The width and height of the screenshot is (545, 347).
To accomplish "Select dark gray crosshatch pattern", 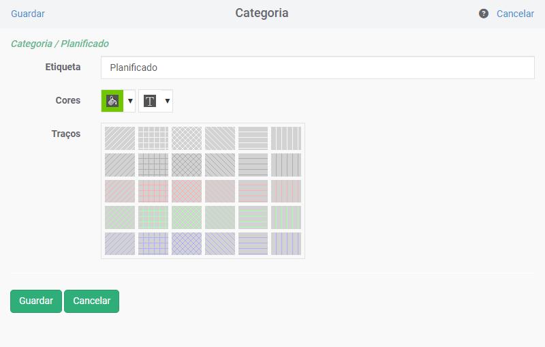I will point(187,165).
